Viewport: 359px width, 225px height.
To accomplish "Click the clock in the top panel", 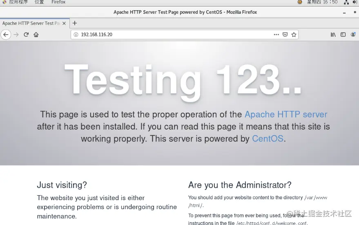I will pyautogui.click(x=322, y=2).
